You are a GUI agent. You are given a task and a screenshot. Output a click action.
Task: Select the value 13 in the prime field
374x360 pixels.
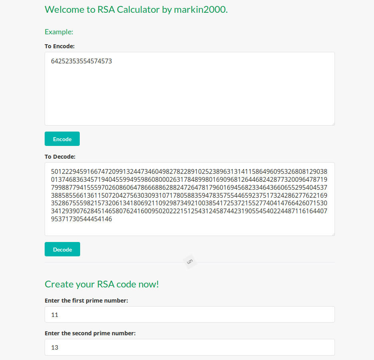[x=55, y=347]
